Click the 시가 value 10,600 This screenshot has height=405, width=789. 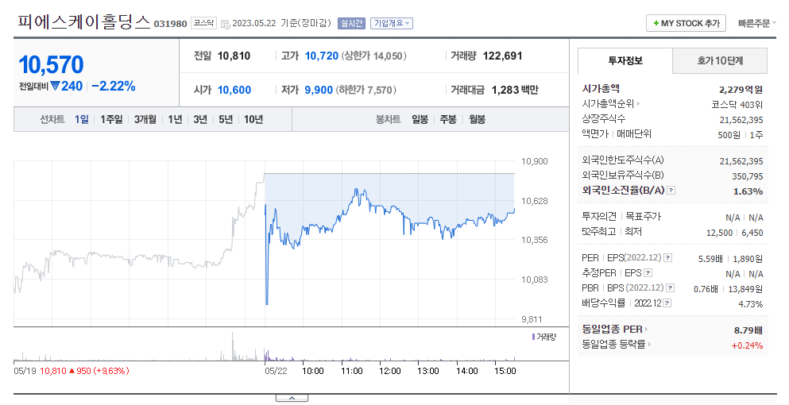(234, 90)
